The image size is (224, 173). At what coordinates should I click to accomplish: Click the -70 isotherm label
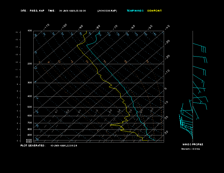[115, 27]
